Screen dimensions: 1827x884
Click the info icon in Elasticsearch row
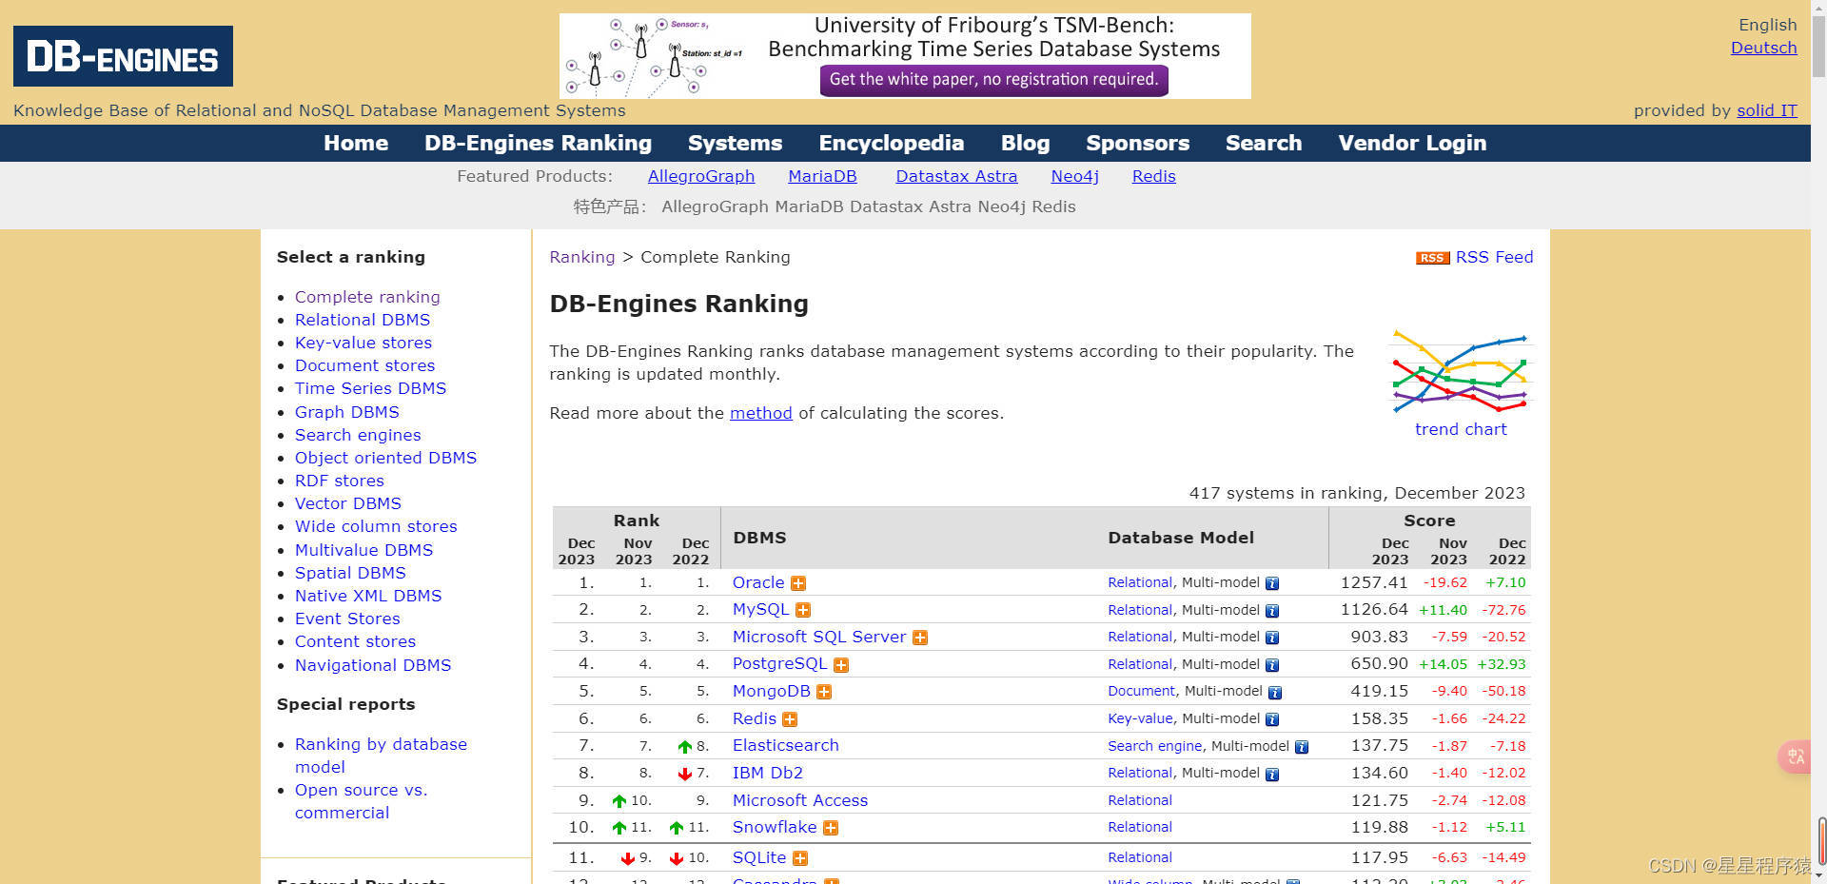tap(1302, 747)
